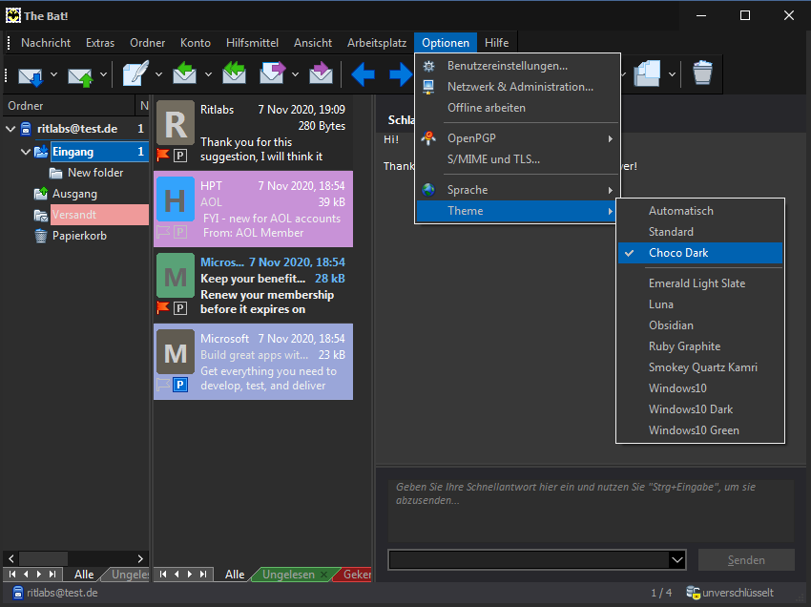
Task: Go to previous message blue arrow
Action: point(364,75)
